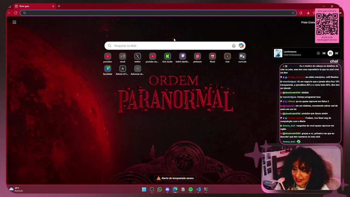The height and width of the screenshot is (197, 350).
Task: Open the curriculo Rx shortcut
Action: 242,58
